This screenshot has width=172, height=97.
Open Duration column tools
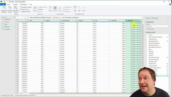point(84,9)
